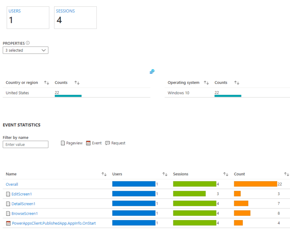The width and height of the screenshot is (290, 231).
Task: Select the Windows 10 row
Action: 227,93
